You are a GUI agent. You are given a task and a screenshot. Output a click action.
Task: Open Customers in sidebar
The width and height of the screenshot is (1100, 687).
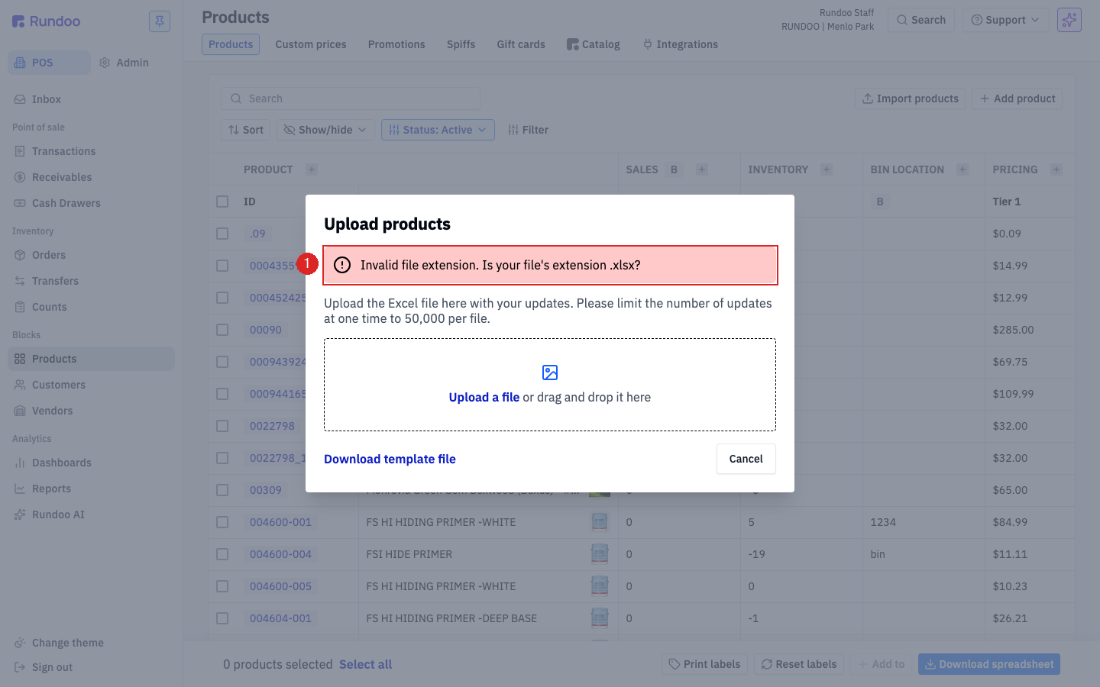click(x=91, y=385)
